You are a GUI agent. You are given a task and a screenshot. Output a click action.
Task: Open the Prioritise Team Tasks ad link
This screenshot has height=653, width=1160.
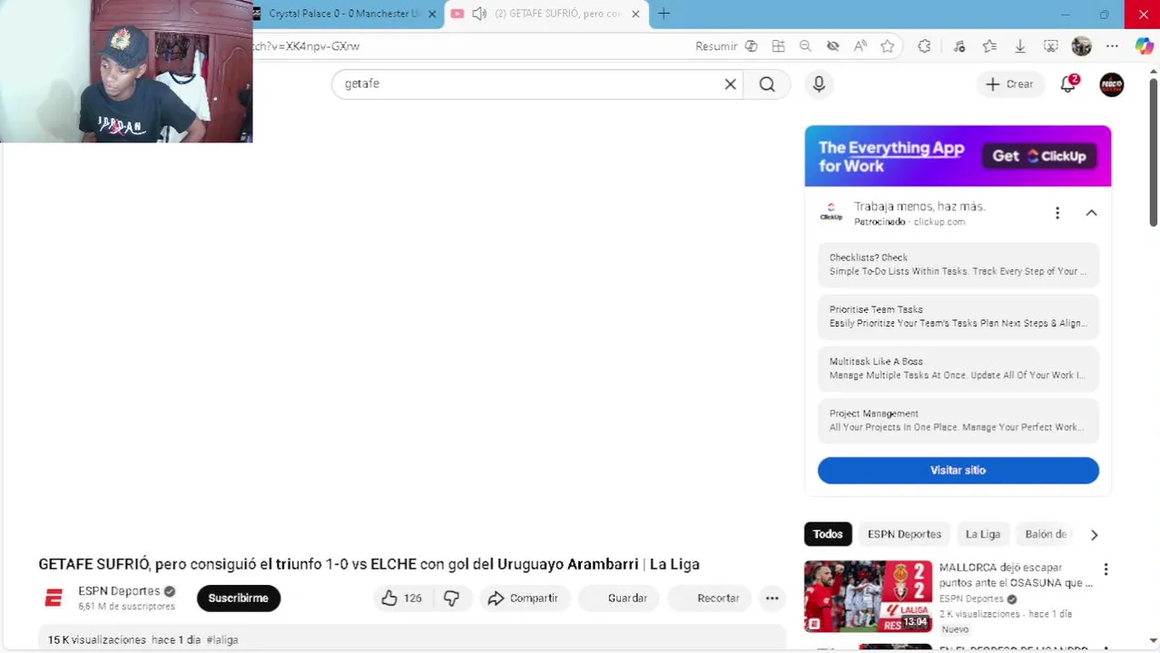(958, 316)
